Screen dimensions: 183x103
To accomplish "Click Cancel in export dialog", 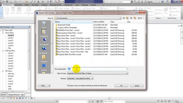I will click(x=137, y=86).
